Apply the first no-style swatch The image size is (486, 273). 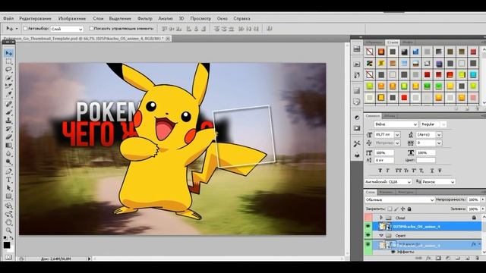(x=369, y=52)
